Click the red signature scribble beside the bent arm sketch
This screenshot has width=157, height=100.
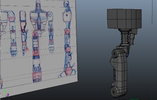(27, 49)
